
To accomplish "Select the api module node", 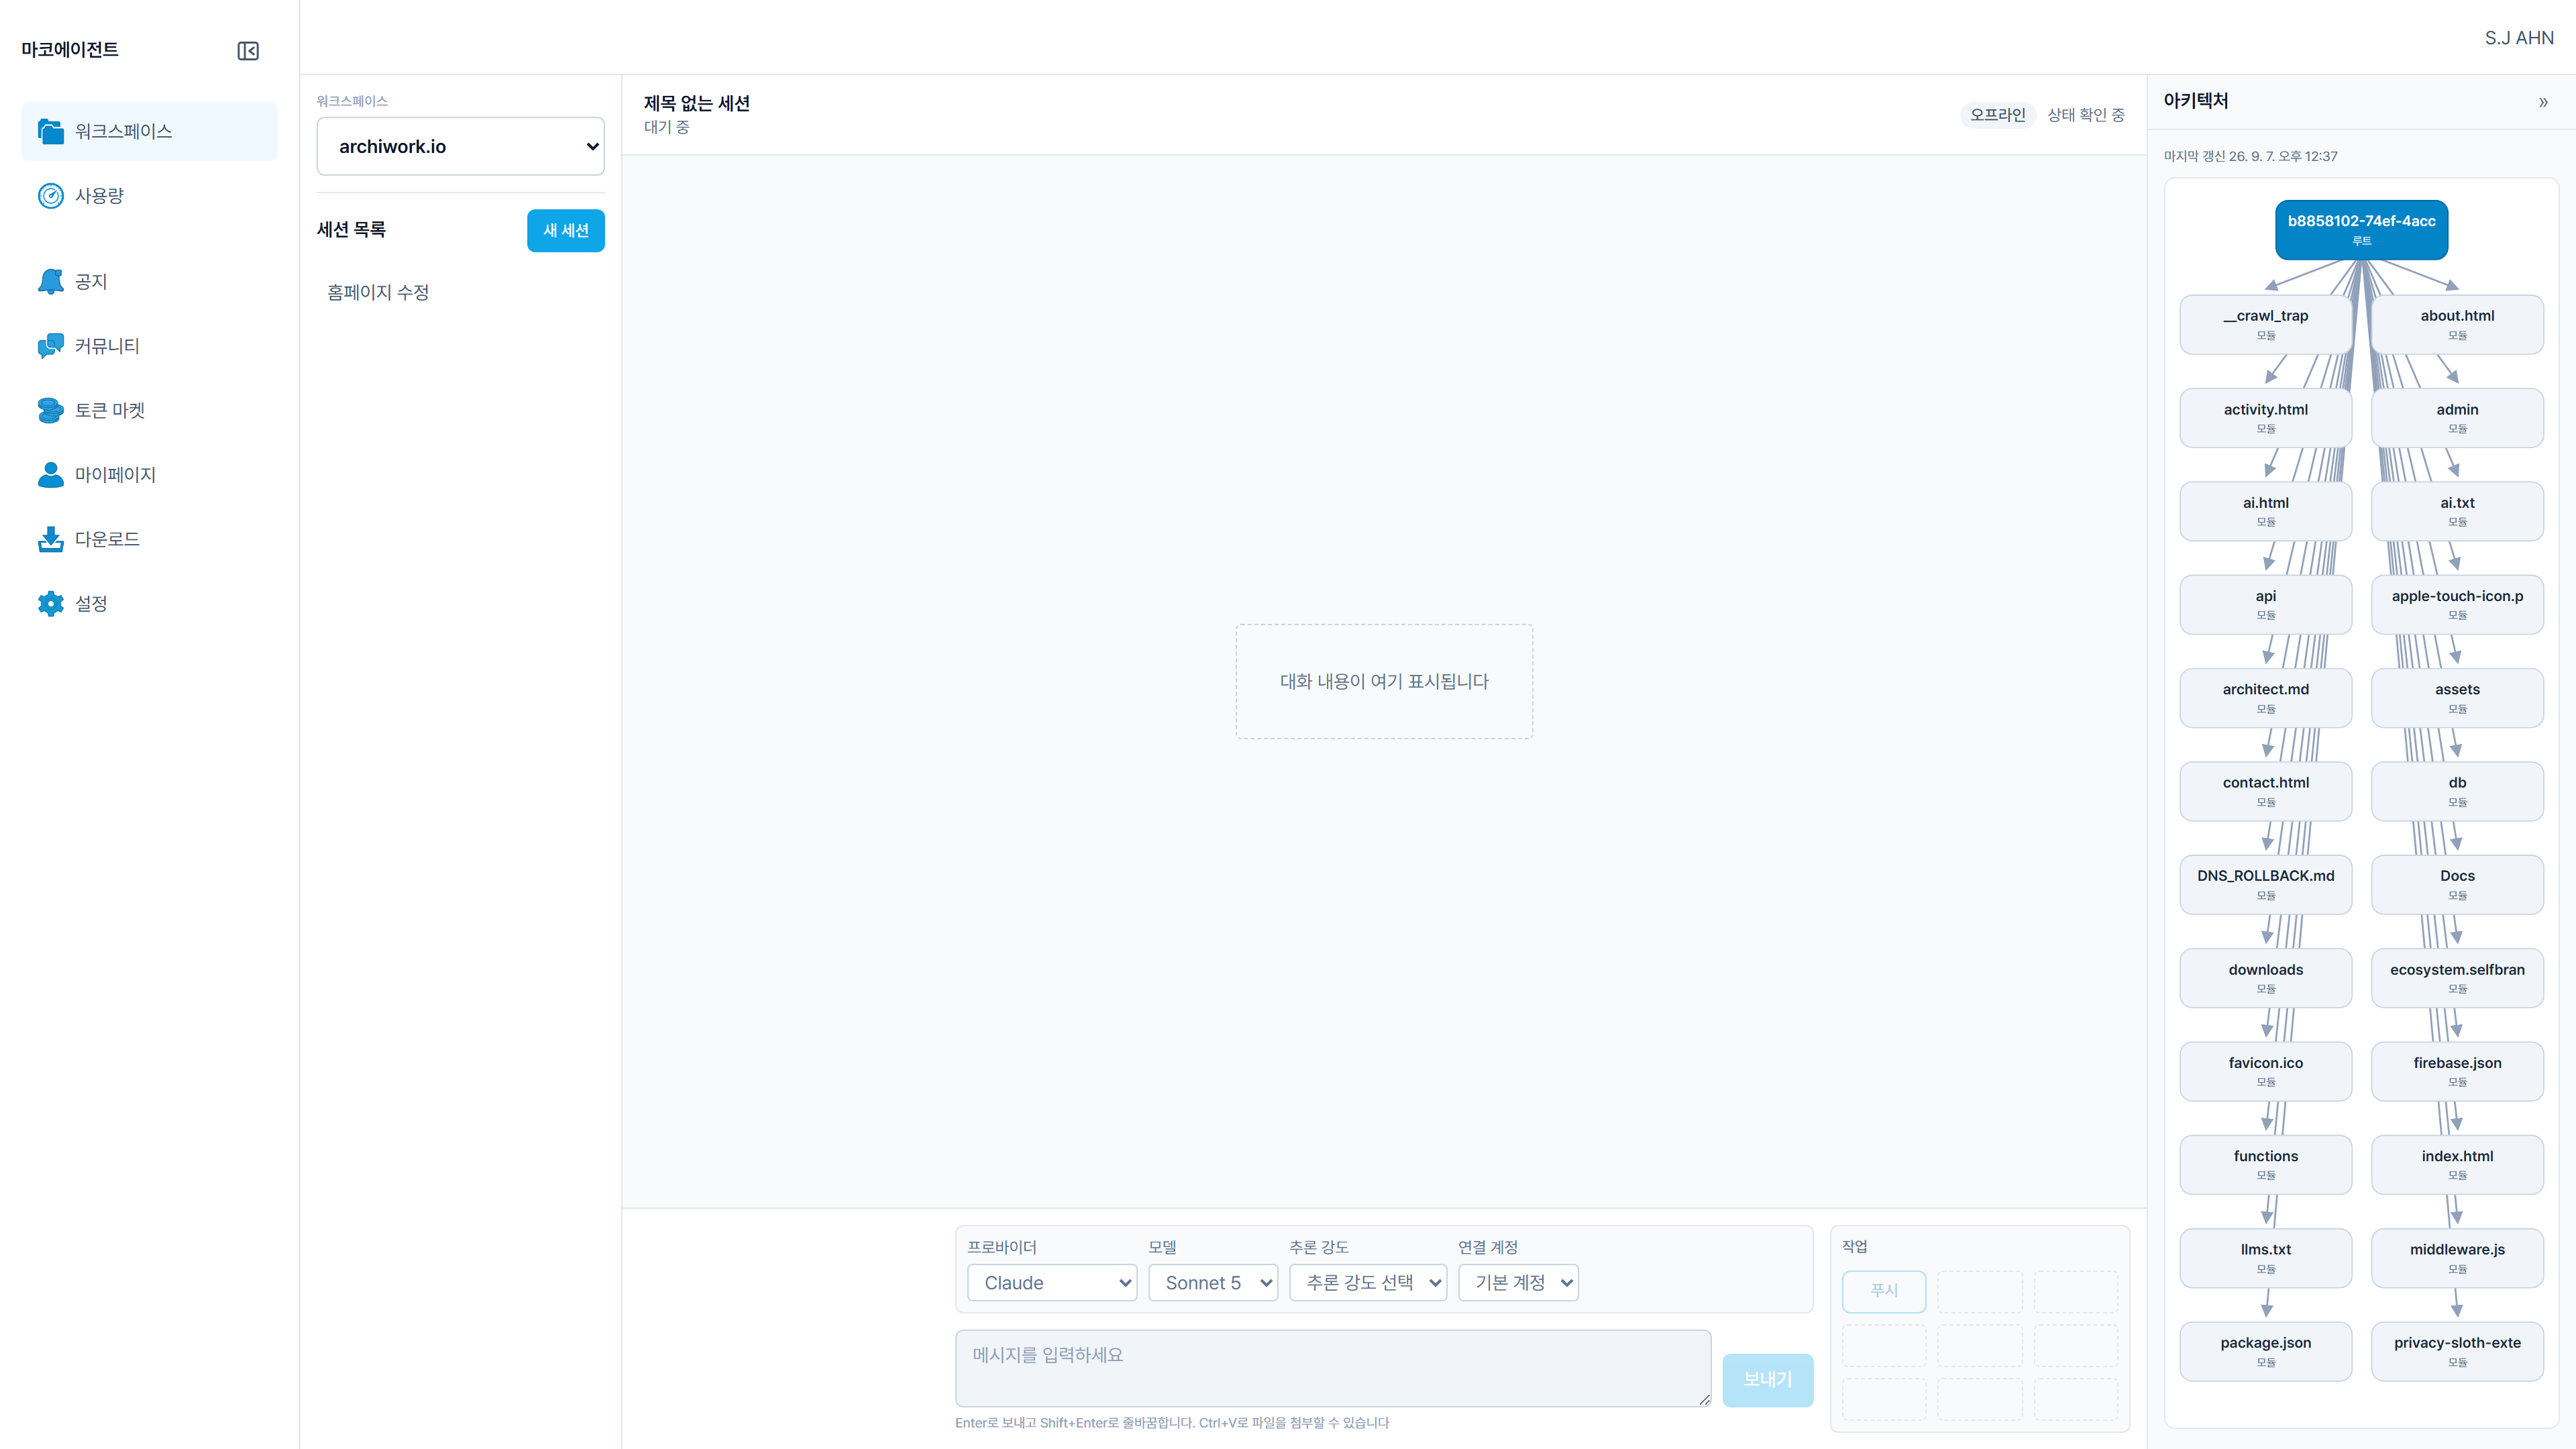I will 2265,604.
